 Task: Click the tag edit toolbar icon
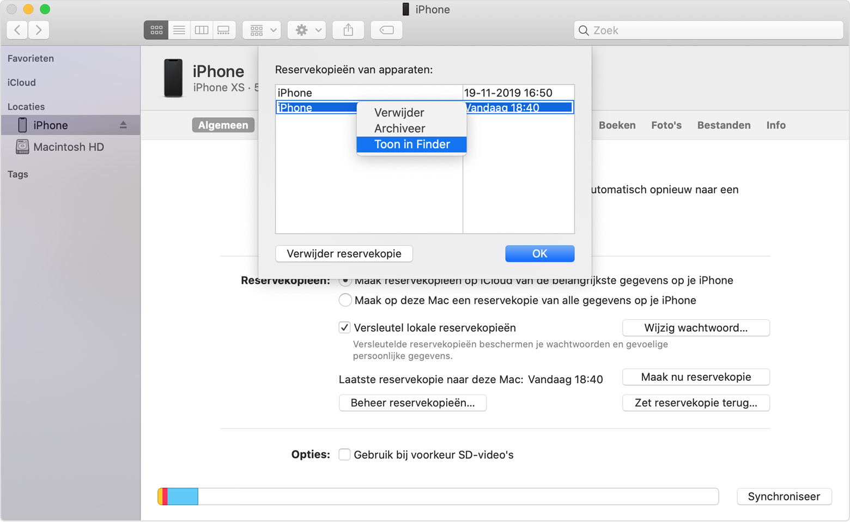386,30
